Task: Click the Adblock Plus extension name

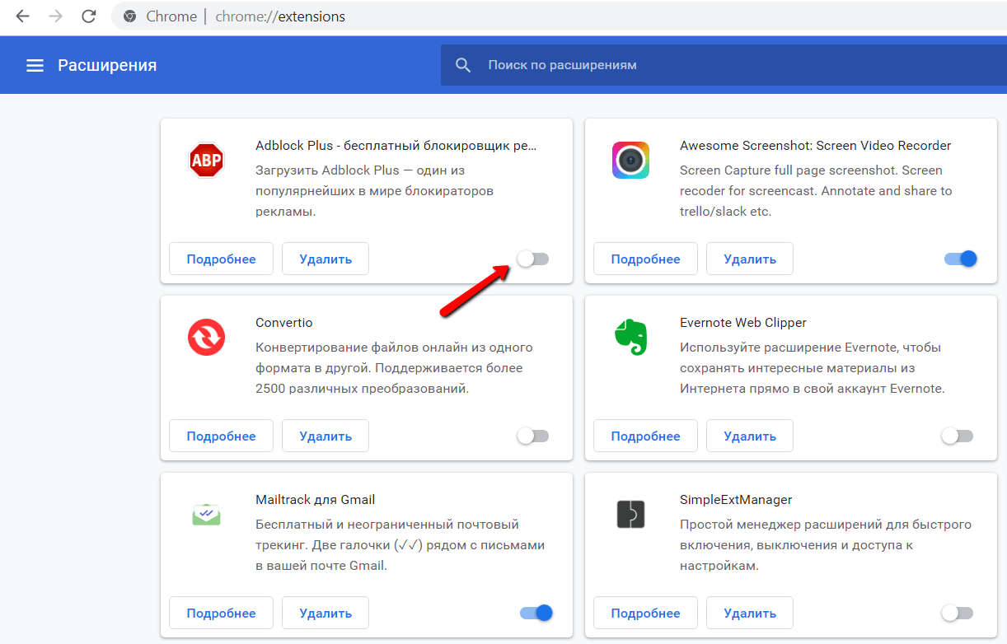Action: [x=396, y=146]
